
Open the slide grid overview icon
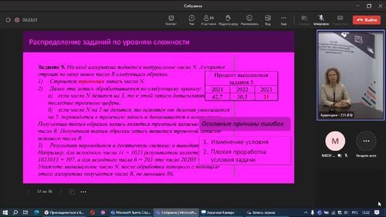pyautogui.click(x=72, y=192)
